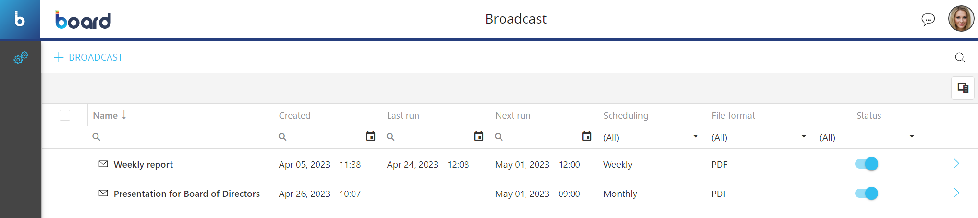Disable the Weekly report status toggle
Image resolution: width=978 pixels, height=218 pixels.
[867, 164]
